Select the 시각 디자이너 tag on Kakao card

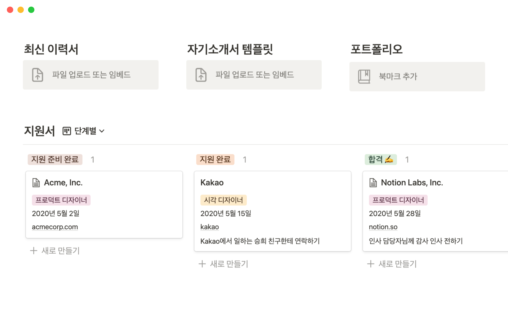pyautogui.click(x=223, y=200)
